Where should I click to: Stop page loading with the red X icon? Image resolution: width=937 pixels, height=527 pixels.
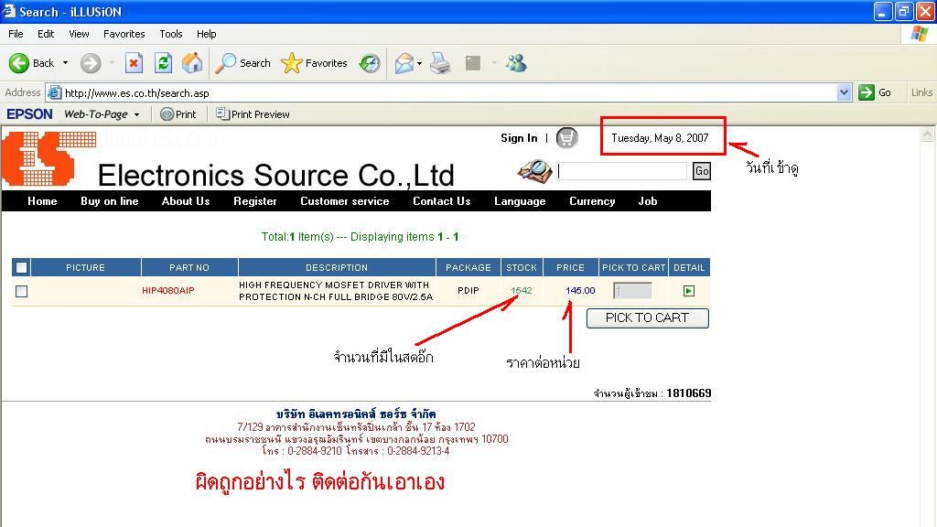(x=134, y=63)
